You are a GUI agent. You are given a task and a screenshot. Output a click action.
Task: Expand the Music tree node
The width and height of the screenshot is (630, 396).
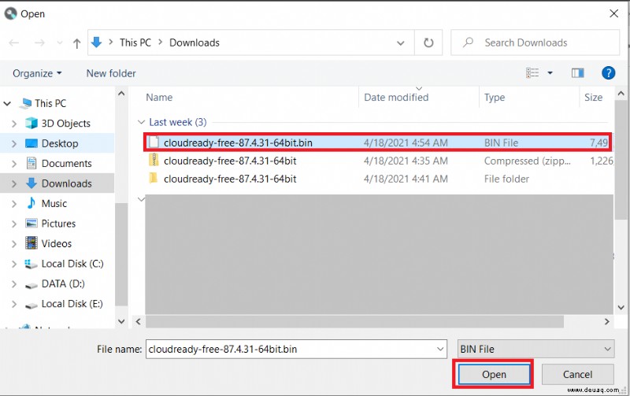tap(14, 204)
